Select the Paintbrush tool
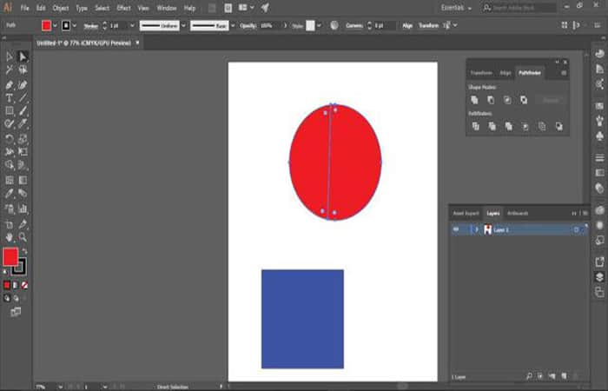This screenshot has height=391, width=608. [x=23, y=111]
